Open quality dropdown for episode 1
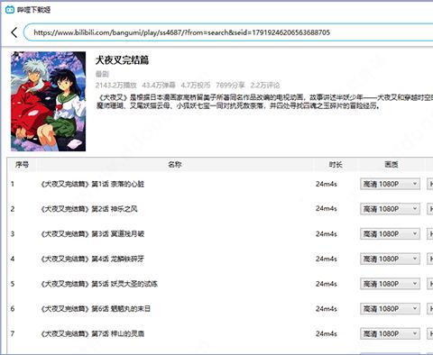 pos(390,184)
